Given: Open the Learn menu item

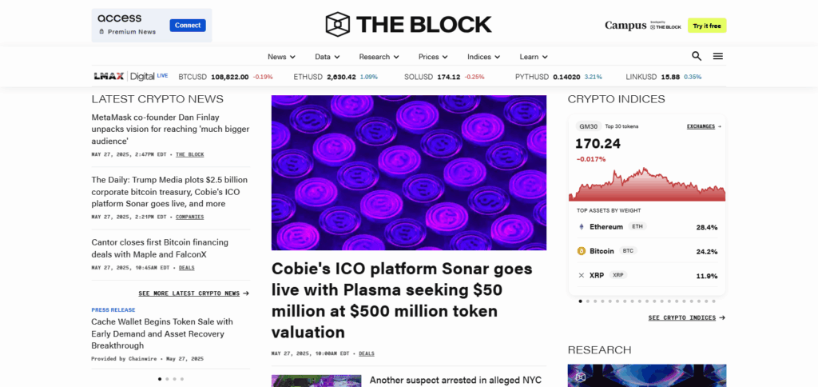Looking at the screenshot, I should point(533,57).
